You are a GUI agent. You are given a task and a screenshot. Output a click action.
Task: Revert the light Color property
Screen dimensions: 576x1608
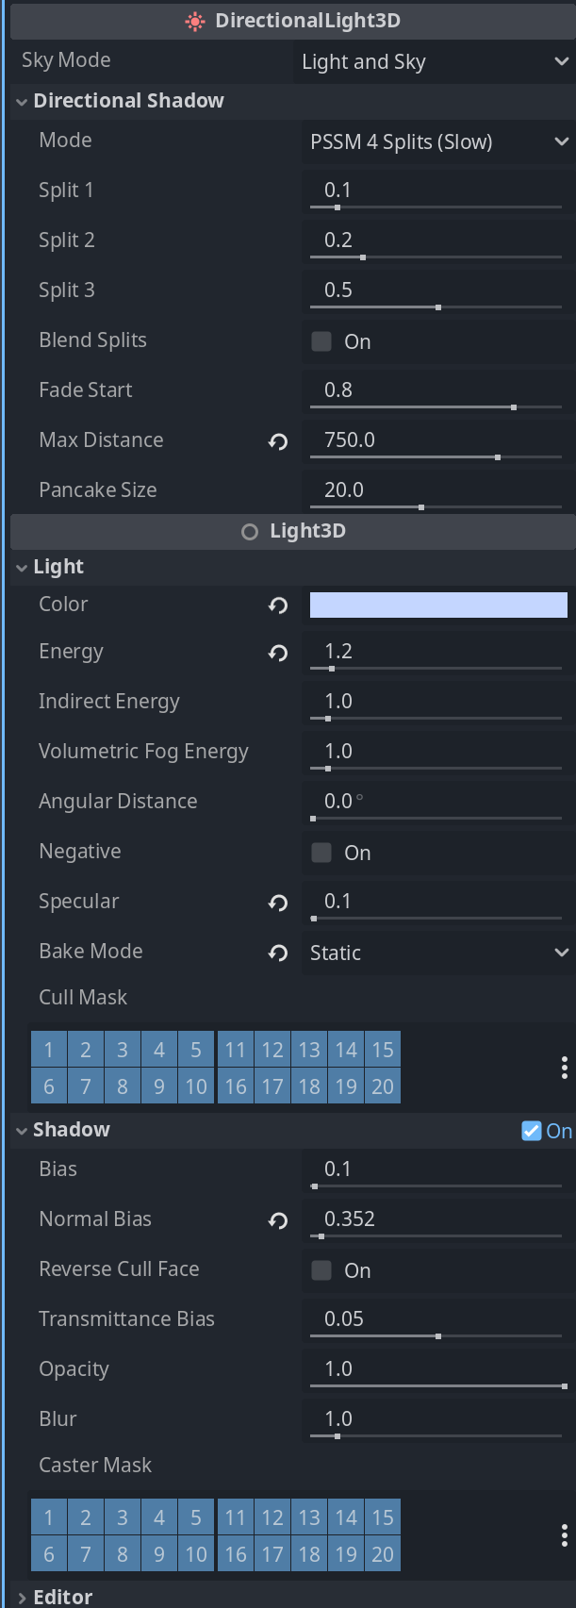(x=278, y=605)
